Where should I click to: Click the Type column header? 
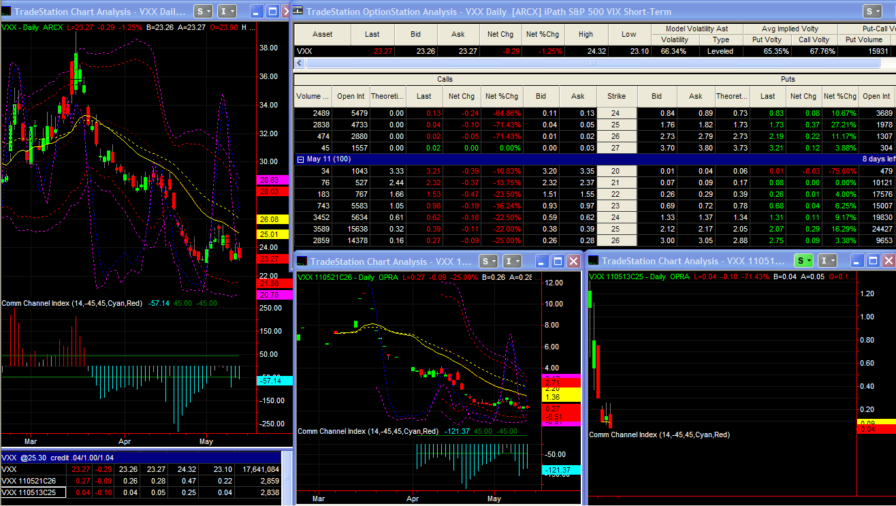[720, 39]
